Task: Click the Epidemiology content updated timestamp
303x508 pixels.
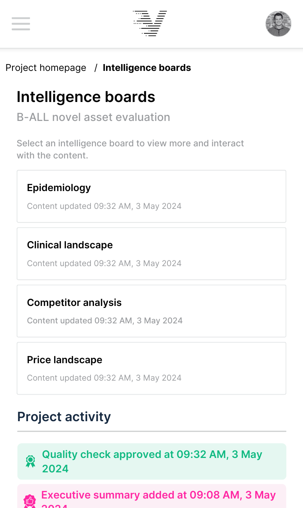Action: click(104, 206)
